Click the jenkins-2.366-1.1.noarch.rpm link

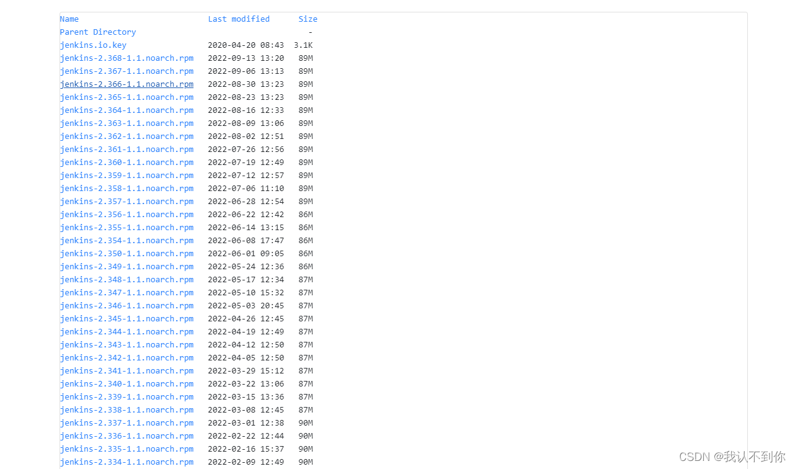[127, 84]
